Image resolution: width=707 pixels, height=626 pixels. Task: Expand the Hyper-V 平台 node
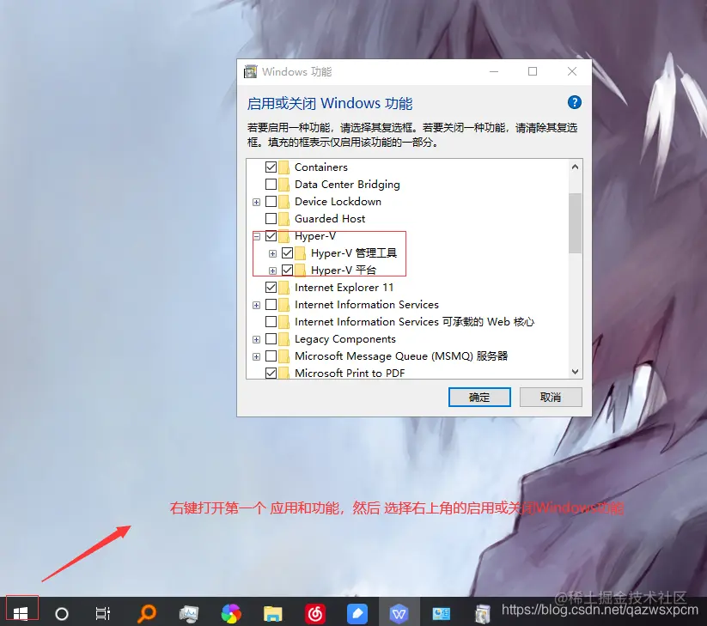point(273,270)
